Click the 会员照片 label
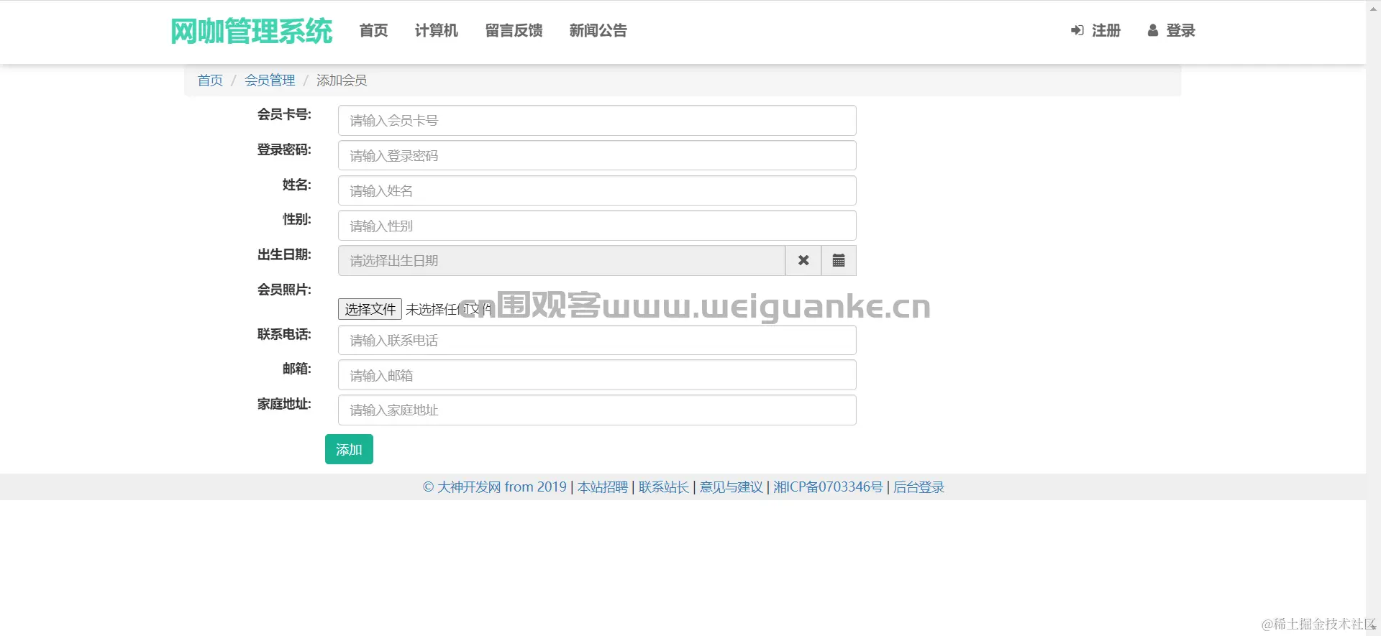Viewport: 1381px width, 636px height. point(284,290)
